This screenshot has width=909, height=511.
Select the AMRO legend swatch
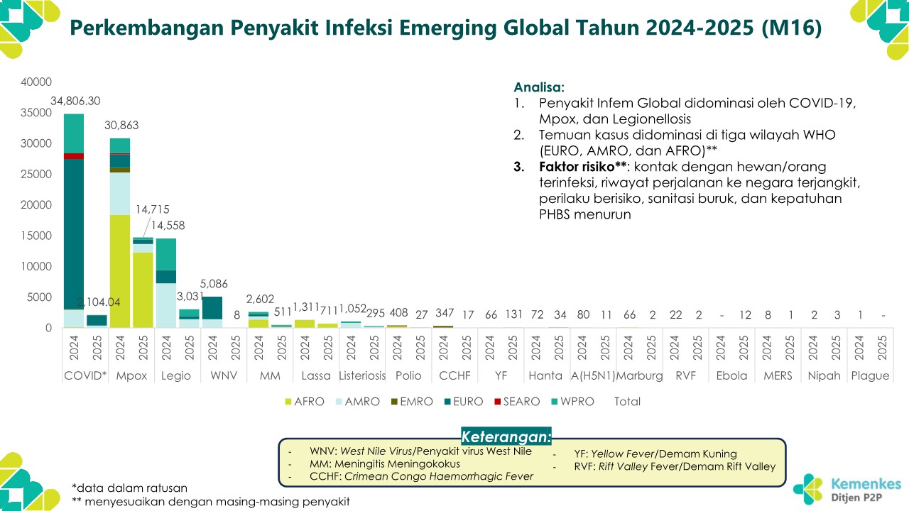click(341, 402)
